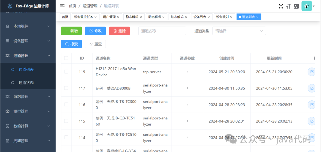Click the 链路管理 sidebar icon
This screenshot has width=321, height=152.
click(7, 97)
